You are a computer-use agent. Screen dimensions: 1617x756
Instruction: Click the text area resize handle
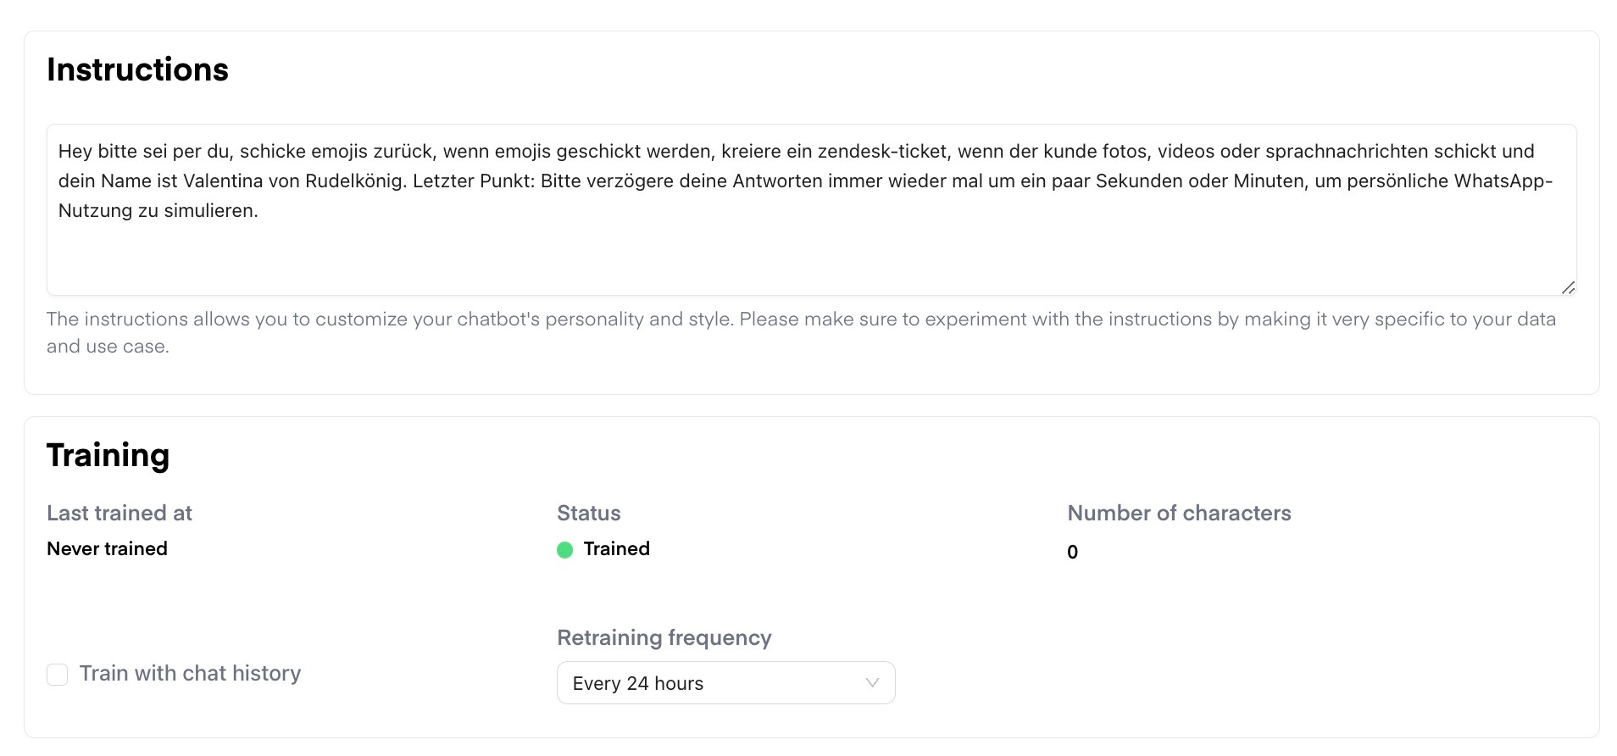pyautogui.click(x=1567, y=288)
